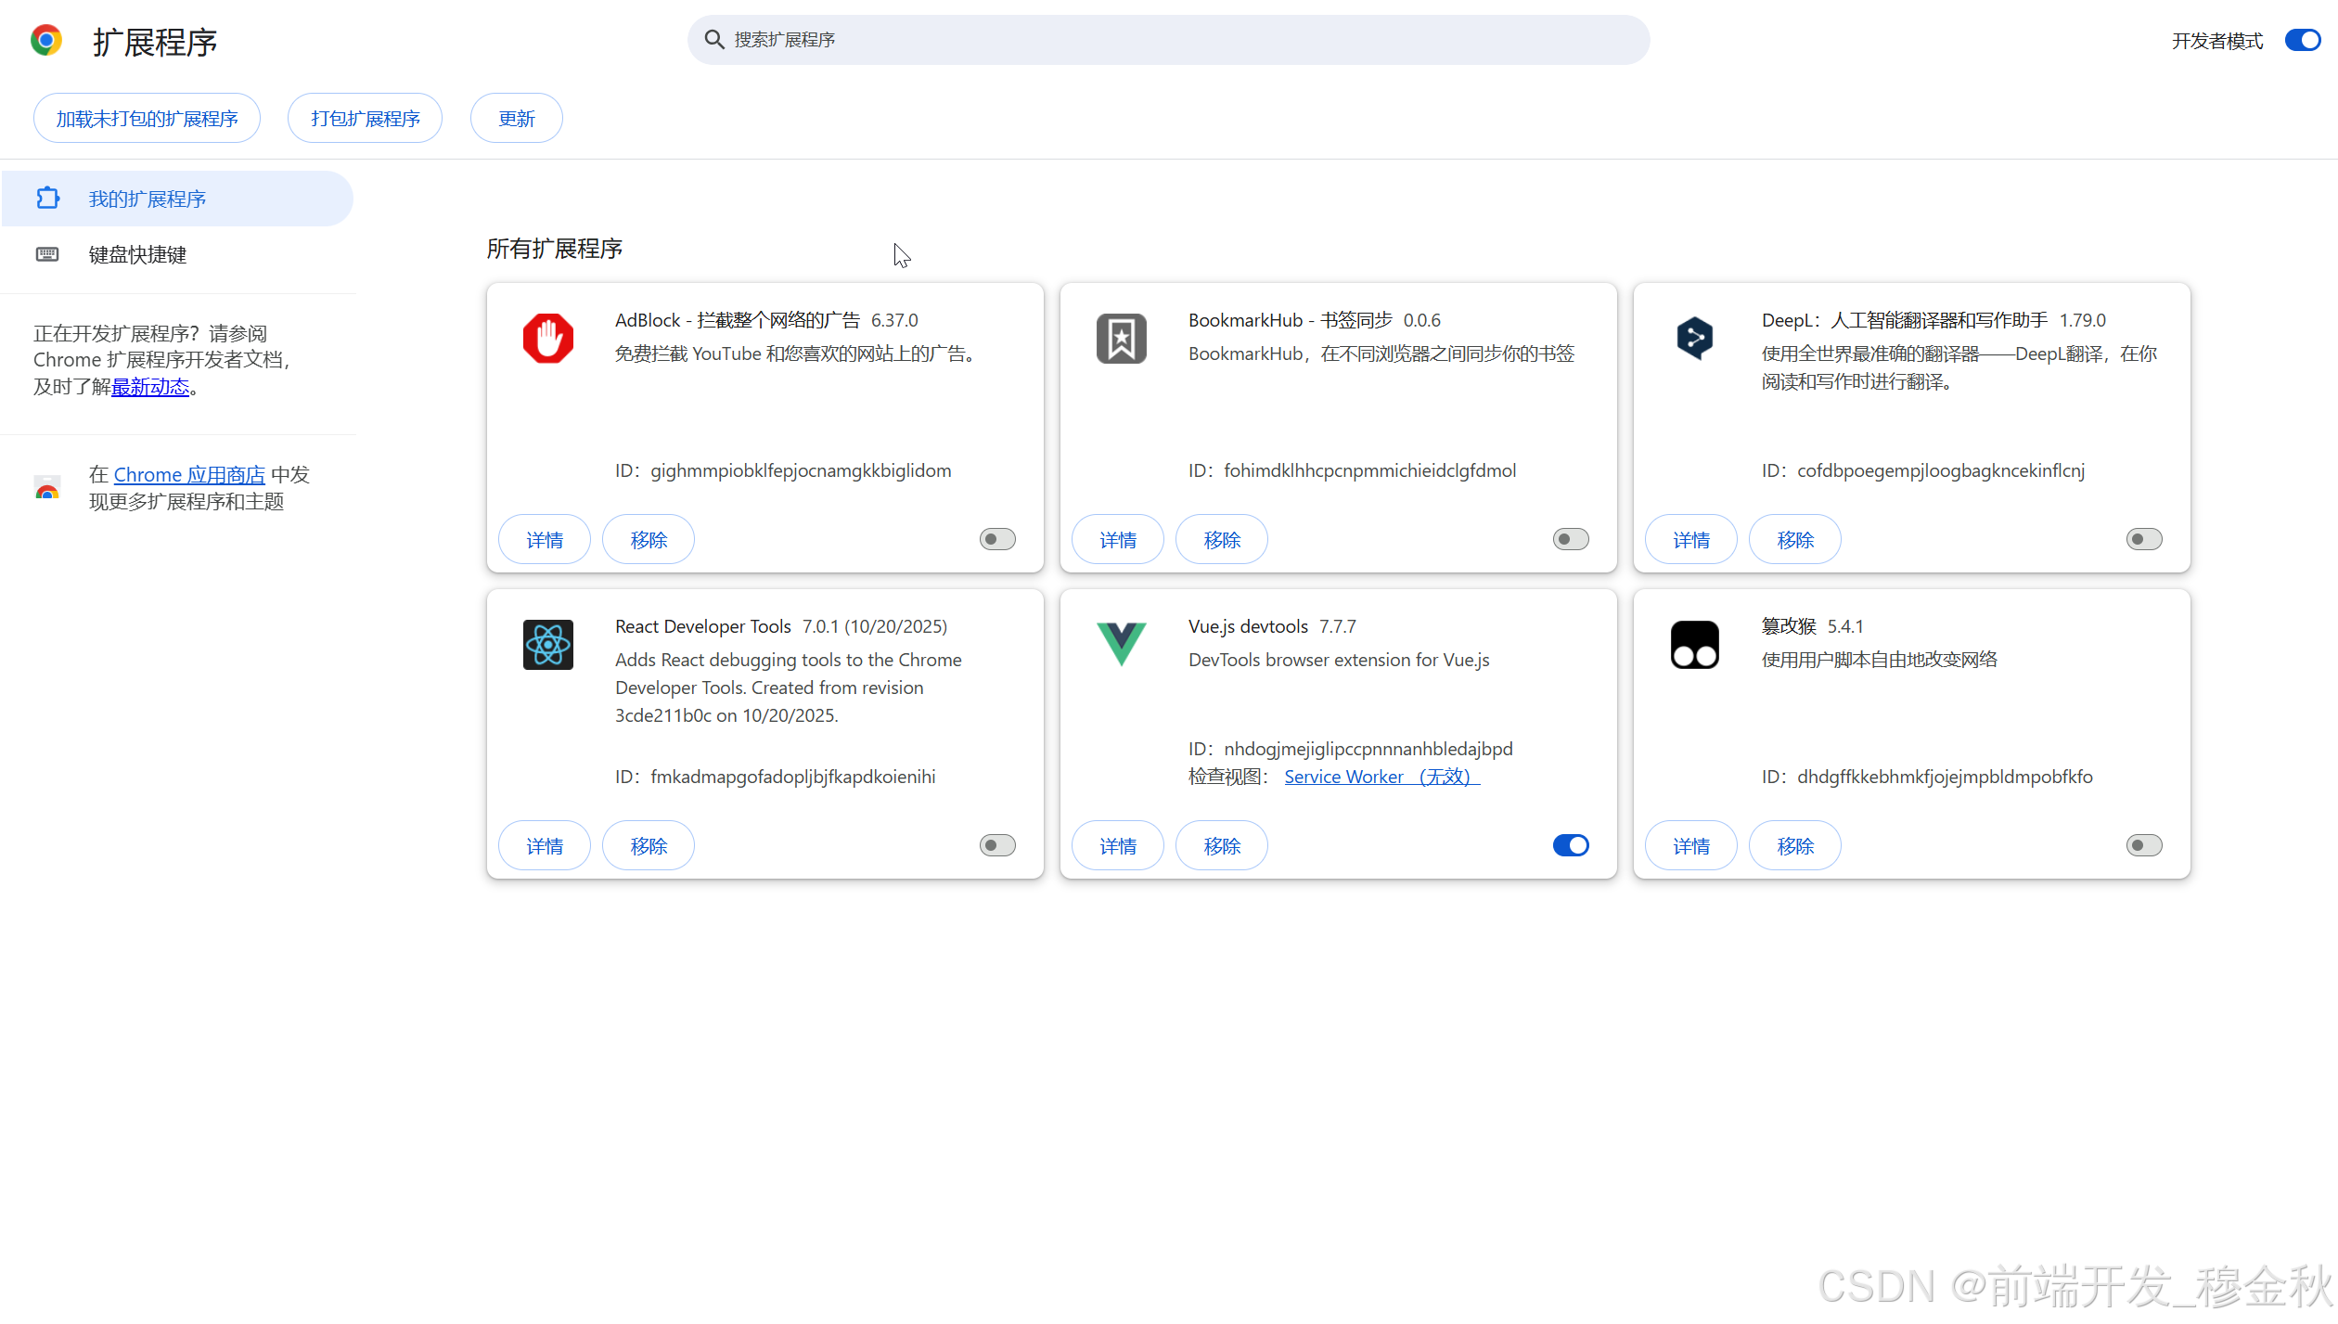Click the AdBlock red hand icon
The width and height of the screenshot is (2338, 1324).
tap(547, 339)
